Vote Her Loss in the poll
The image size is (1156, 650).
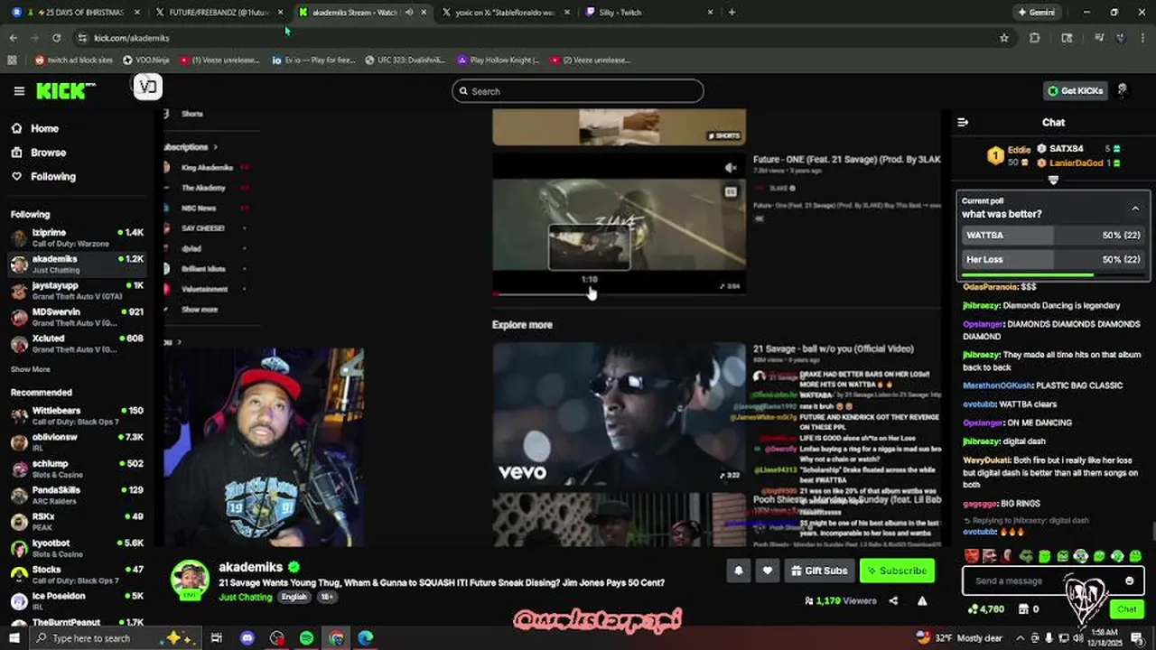(x=1053, y=259)
